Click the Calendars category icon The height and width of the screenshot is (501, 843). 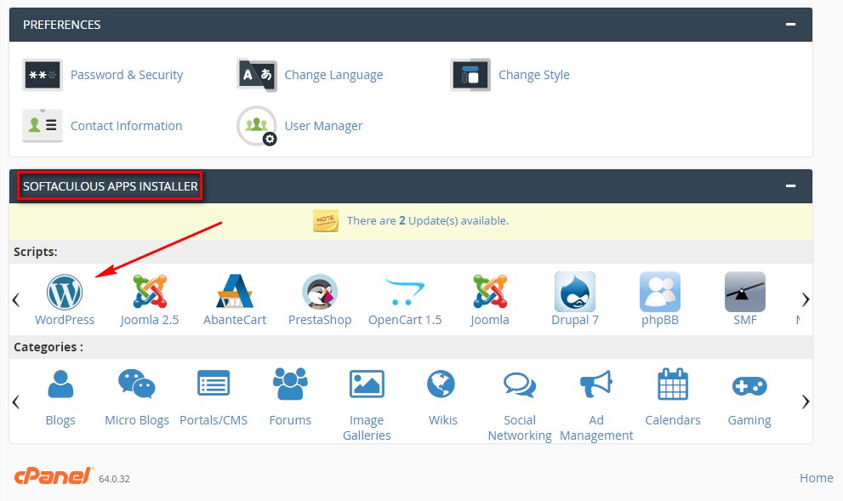tap(673, 384)
